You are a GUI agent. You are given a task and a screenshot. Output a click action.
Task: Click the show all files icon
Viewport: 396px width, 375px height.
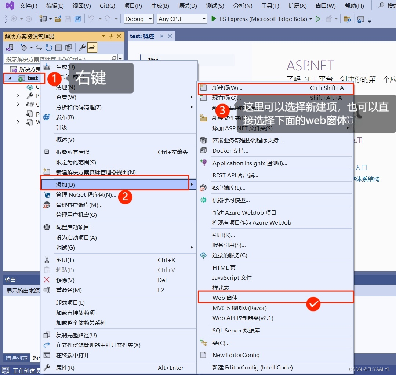(x=68, y=47)
